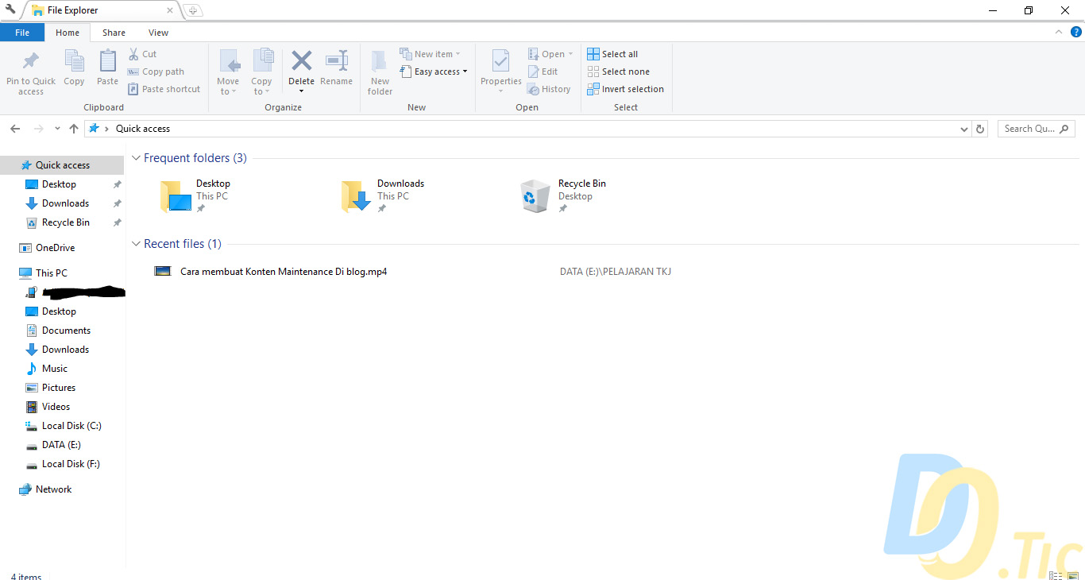Open Properties using its ribbon icon
This screenshot has height=580, width=1085.
[x=500, y=70]
